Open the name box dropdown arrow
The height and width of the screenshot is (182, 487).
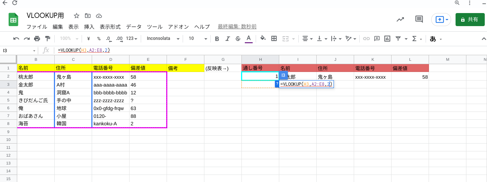click(x=34, y=50)
